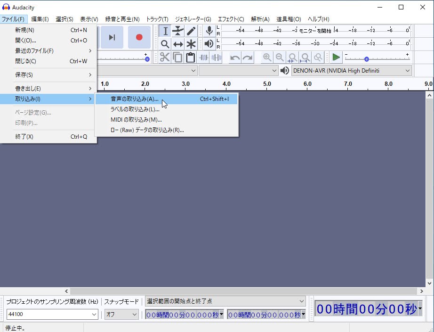
Task: Click the red Record button
Action: [139, 37]
